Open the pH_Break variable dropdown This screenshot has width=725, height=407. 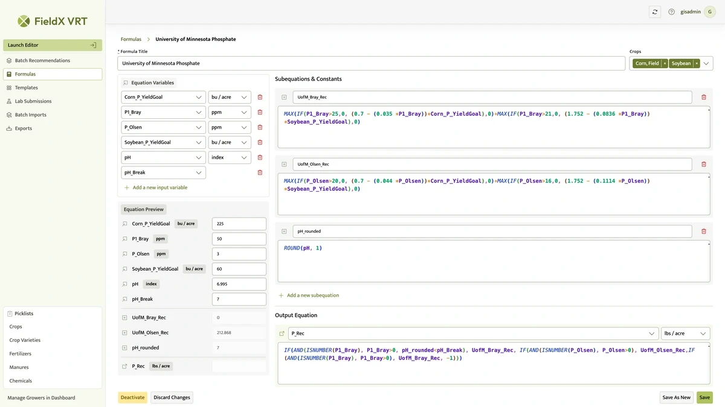tap(163, 172)
